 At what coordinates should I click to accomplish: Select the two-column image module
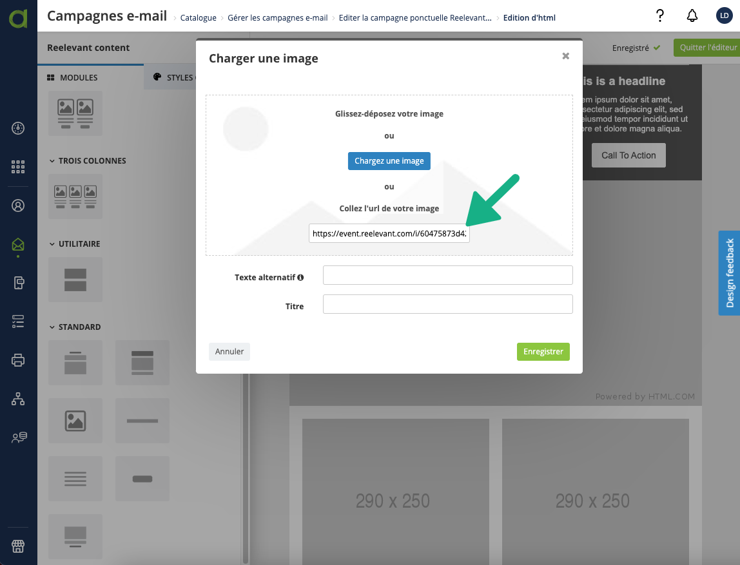coord(75,113)
